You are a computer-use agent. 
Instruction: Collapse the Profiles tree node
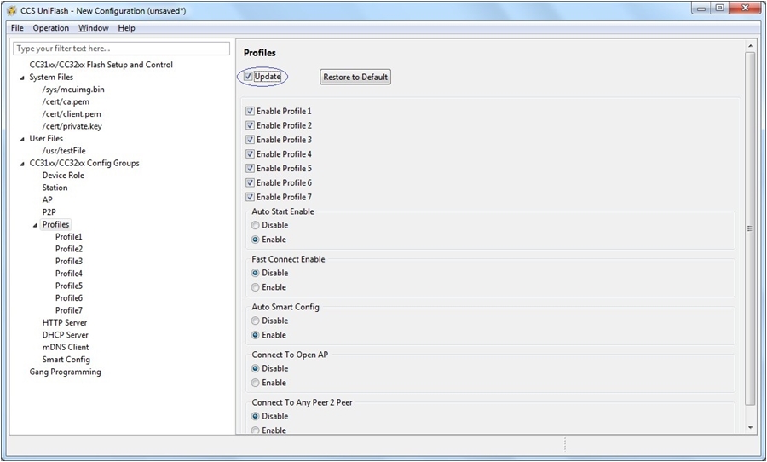35,225
